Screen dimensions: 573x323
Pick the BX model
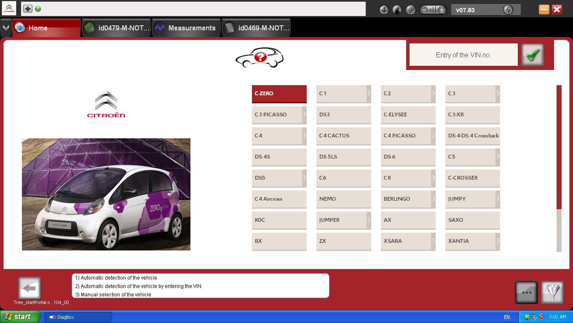tap(279, 241)
